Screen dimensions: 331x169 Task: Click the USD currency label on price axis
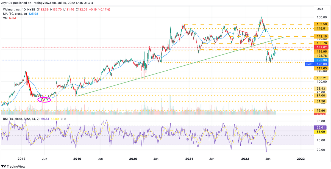click(320, 9)
